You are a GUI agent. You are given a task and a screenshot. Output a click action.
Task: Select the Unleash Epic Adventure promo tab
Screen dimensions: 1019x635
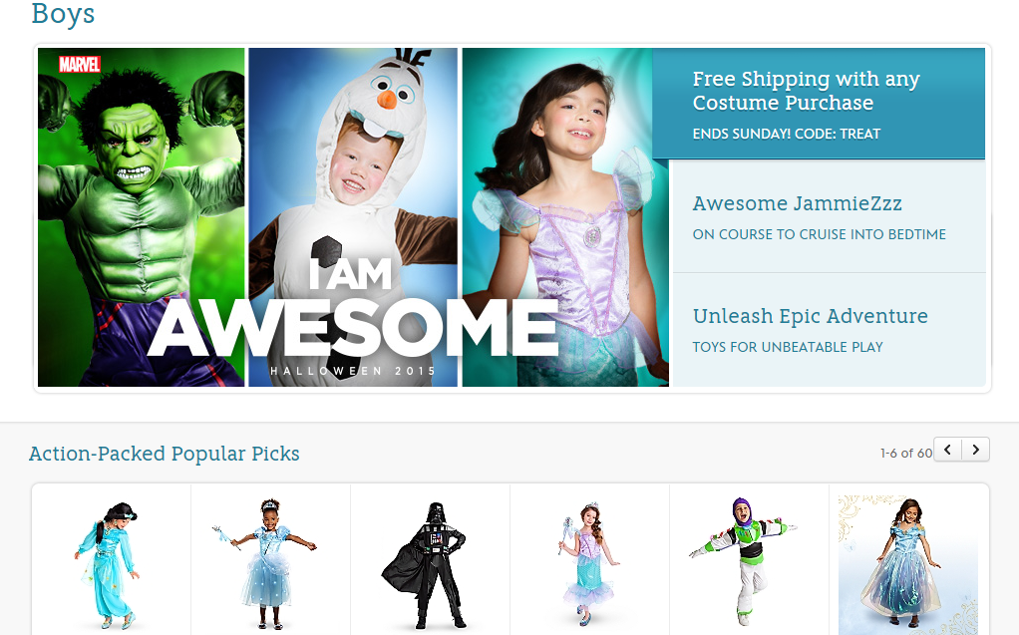click(828, 330)
